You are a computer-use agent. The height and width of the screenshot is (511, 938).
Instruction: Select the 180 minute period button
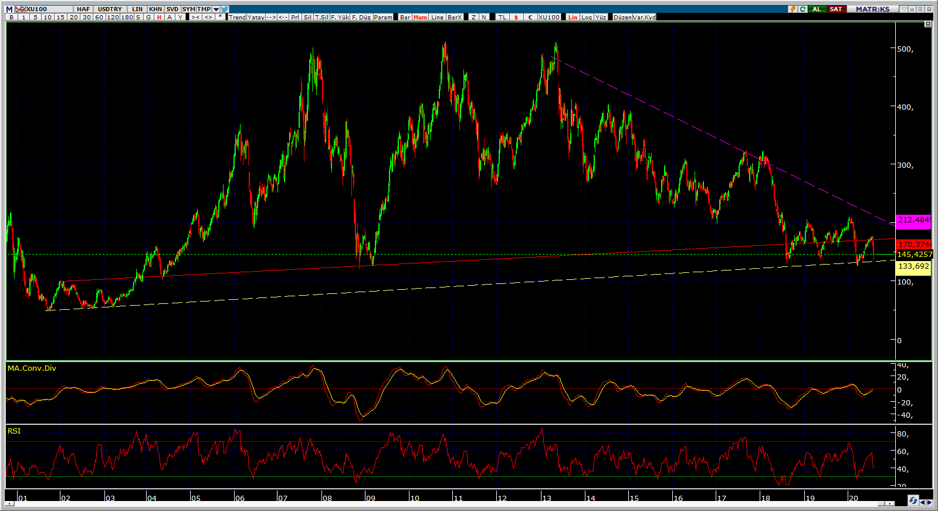point(127,17)
